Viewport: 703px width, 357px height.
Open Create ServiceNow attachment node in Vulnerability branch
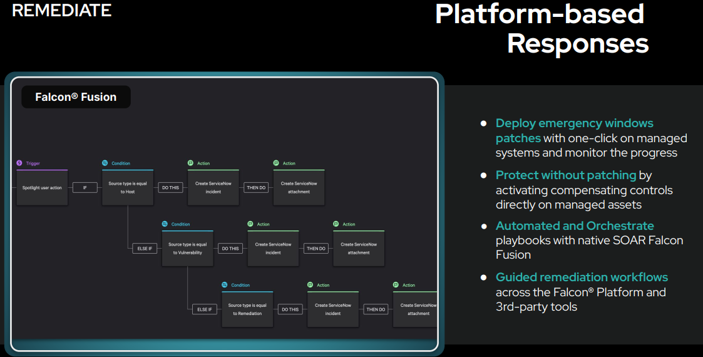pyautogui.click(x=359, y=249)
